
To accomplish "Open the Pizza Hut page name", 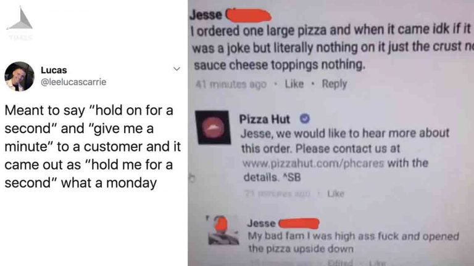I will pos(265,119).
